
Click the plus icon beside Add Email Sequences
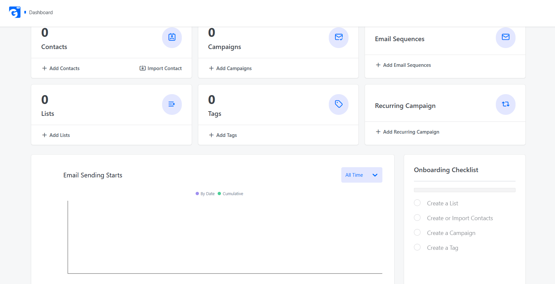[x=378, y=65]
